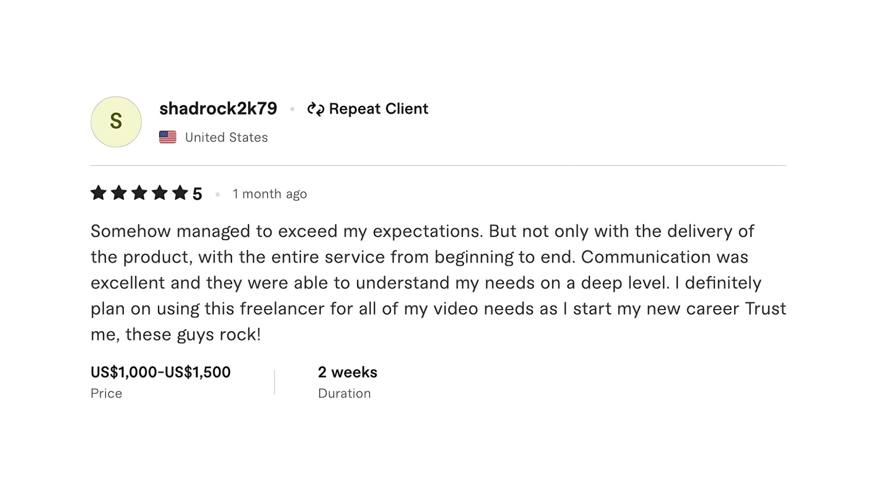Viewport: 881px width, 496px height.
Task: Click the Price label
Action: pos(106,394)
